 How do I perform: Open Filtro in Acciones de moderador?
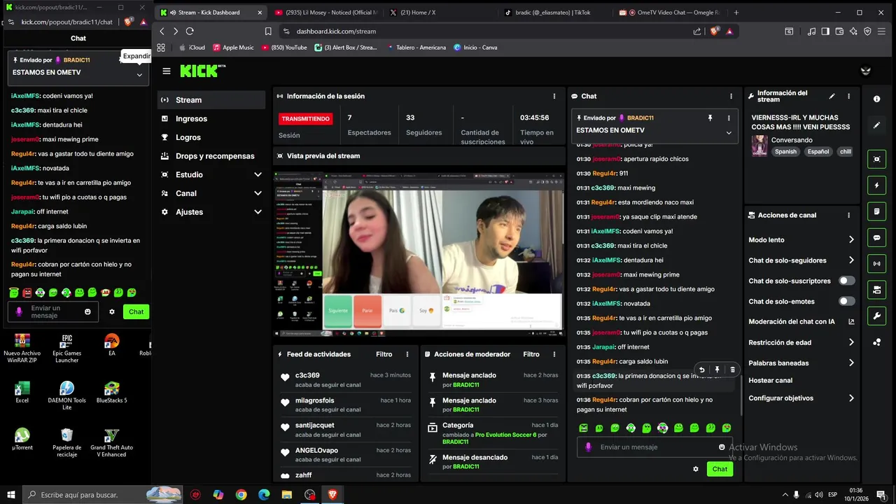[x=531, y=354]
